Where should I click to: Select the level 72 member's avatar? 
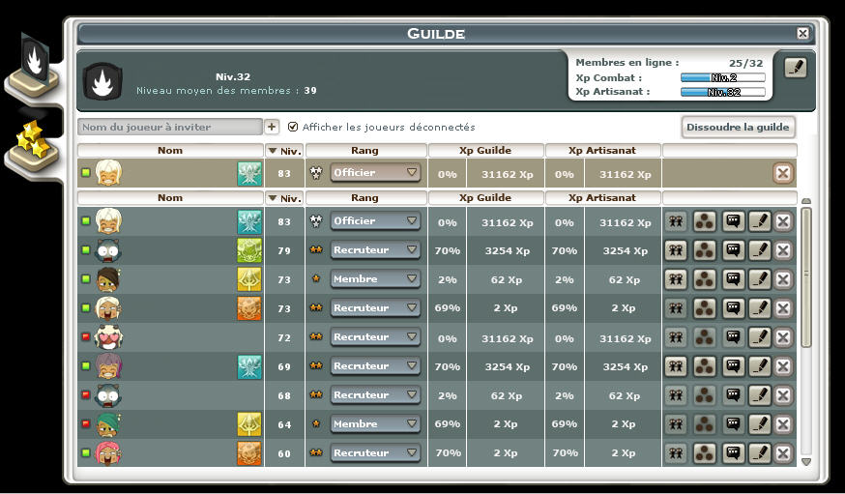pyautogui.click(x=108, y=337)
